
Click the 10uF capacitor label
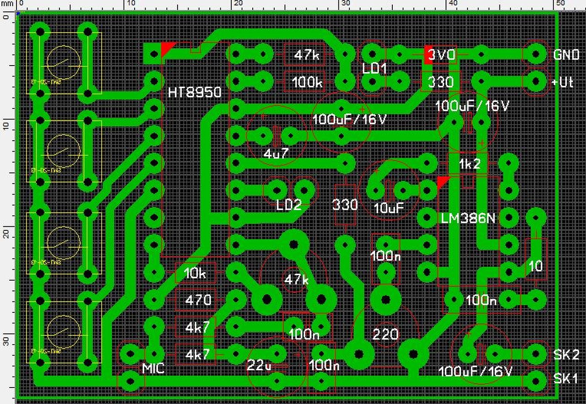coord(389,207)
